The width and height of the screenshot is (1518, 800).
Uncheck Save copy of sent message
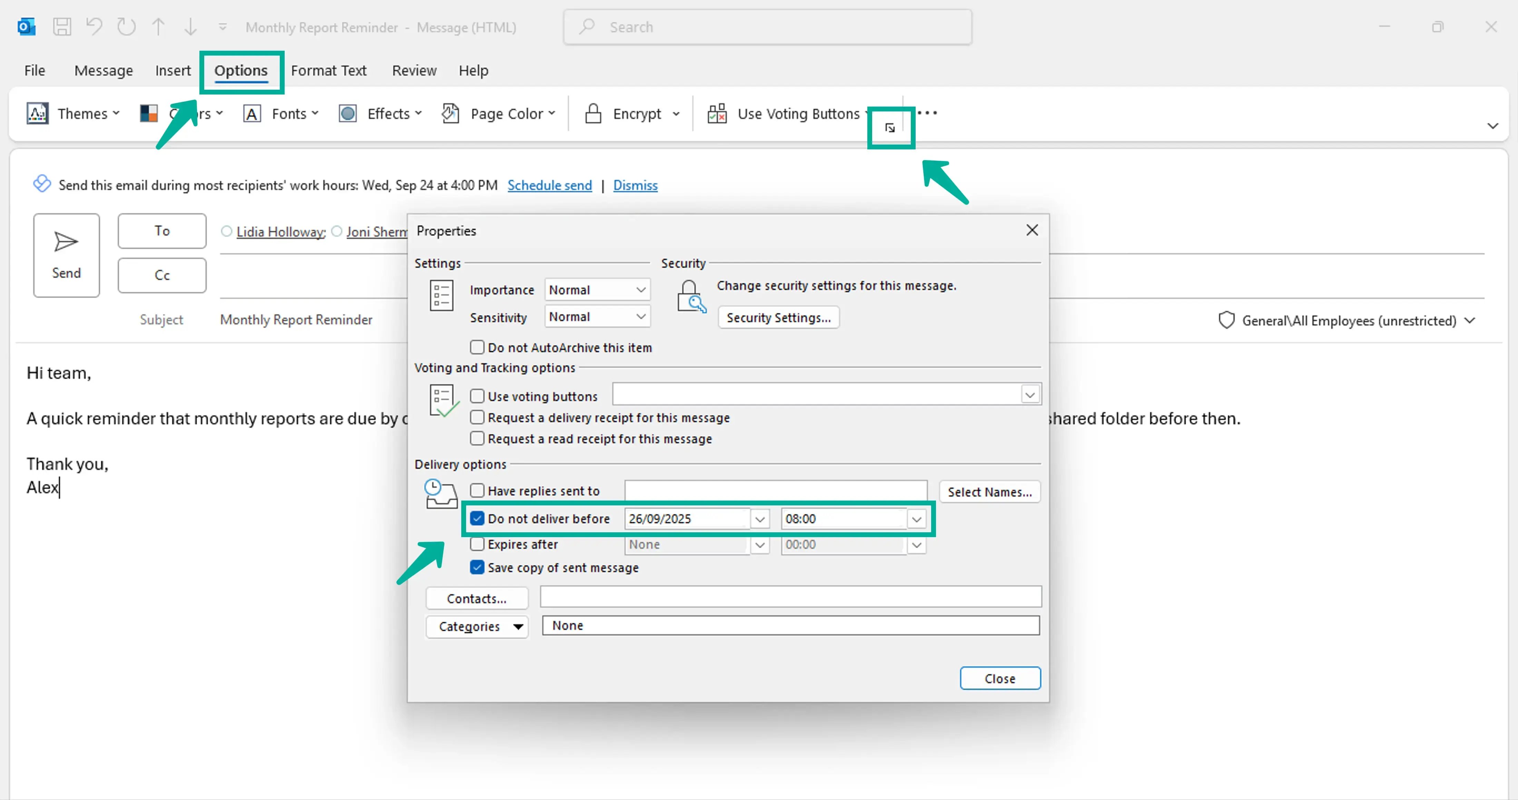[477, 567]
